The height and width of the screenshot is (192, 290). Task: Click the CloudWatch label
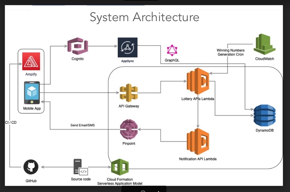pos(265,59)
